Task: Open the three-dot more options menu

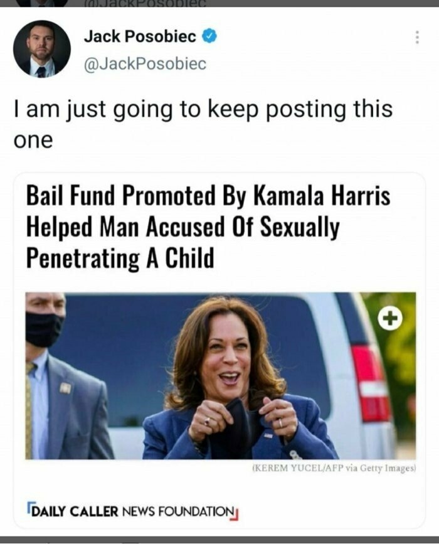Action: click(x=417, y=38)
